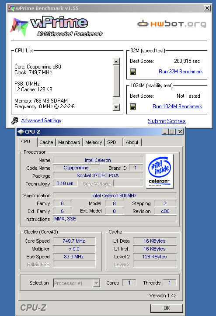Click the 1024M benchmark floppy save icon
The height and width of the screenshot is (316, 216).
pos(133,106)
